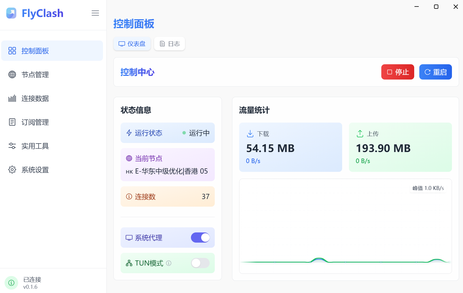Enable the TUN模式 toggle
Screen dimensions: 463x293
click(200, 263)
